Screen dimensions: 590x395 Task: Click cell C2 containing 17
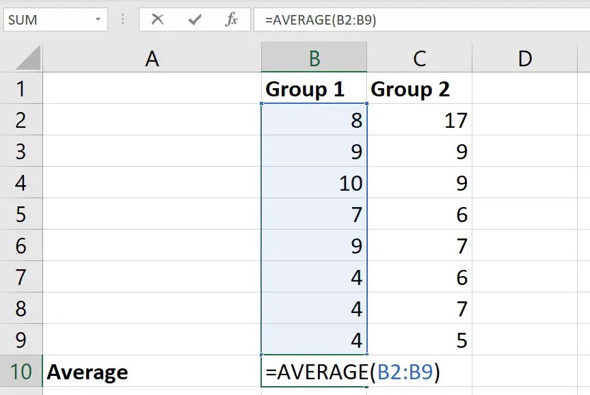point(419,120)
